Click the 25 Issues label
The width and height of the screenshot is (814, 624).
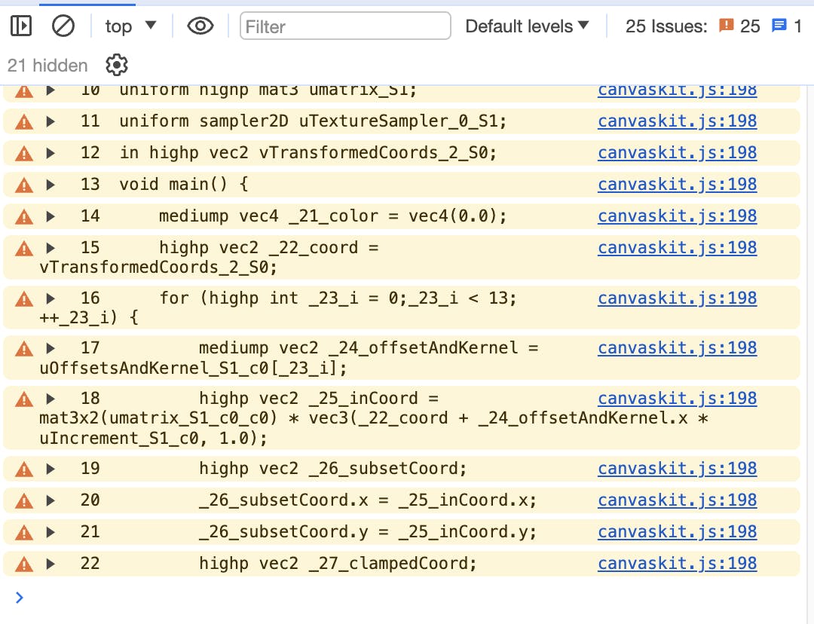(666, 26)
